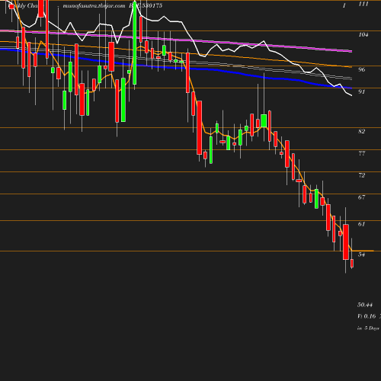Click the 91 price axis label
381x381 pixels.
coord(362,91)
